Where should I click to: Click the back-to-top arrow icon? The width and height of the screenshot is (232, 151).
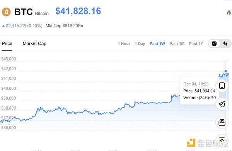pyautogui.click(x=222, y=141)
